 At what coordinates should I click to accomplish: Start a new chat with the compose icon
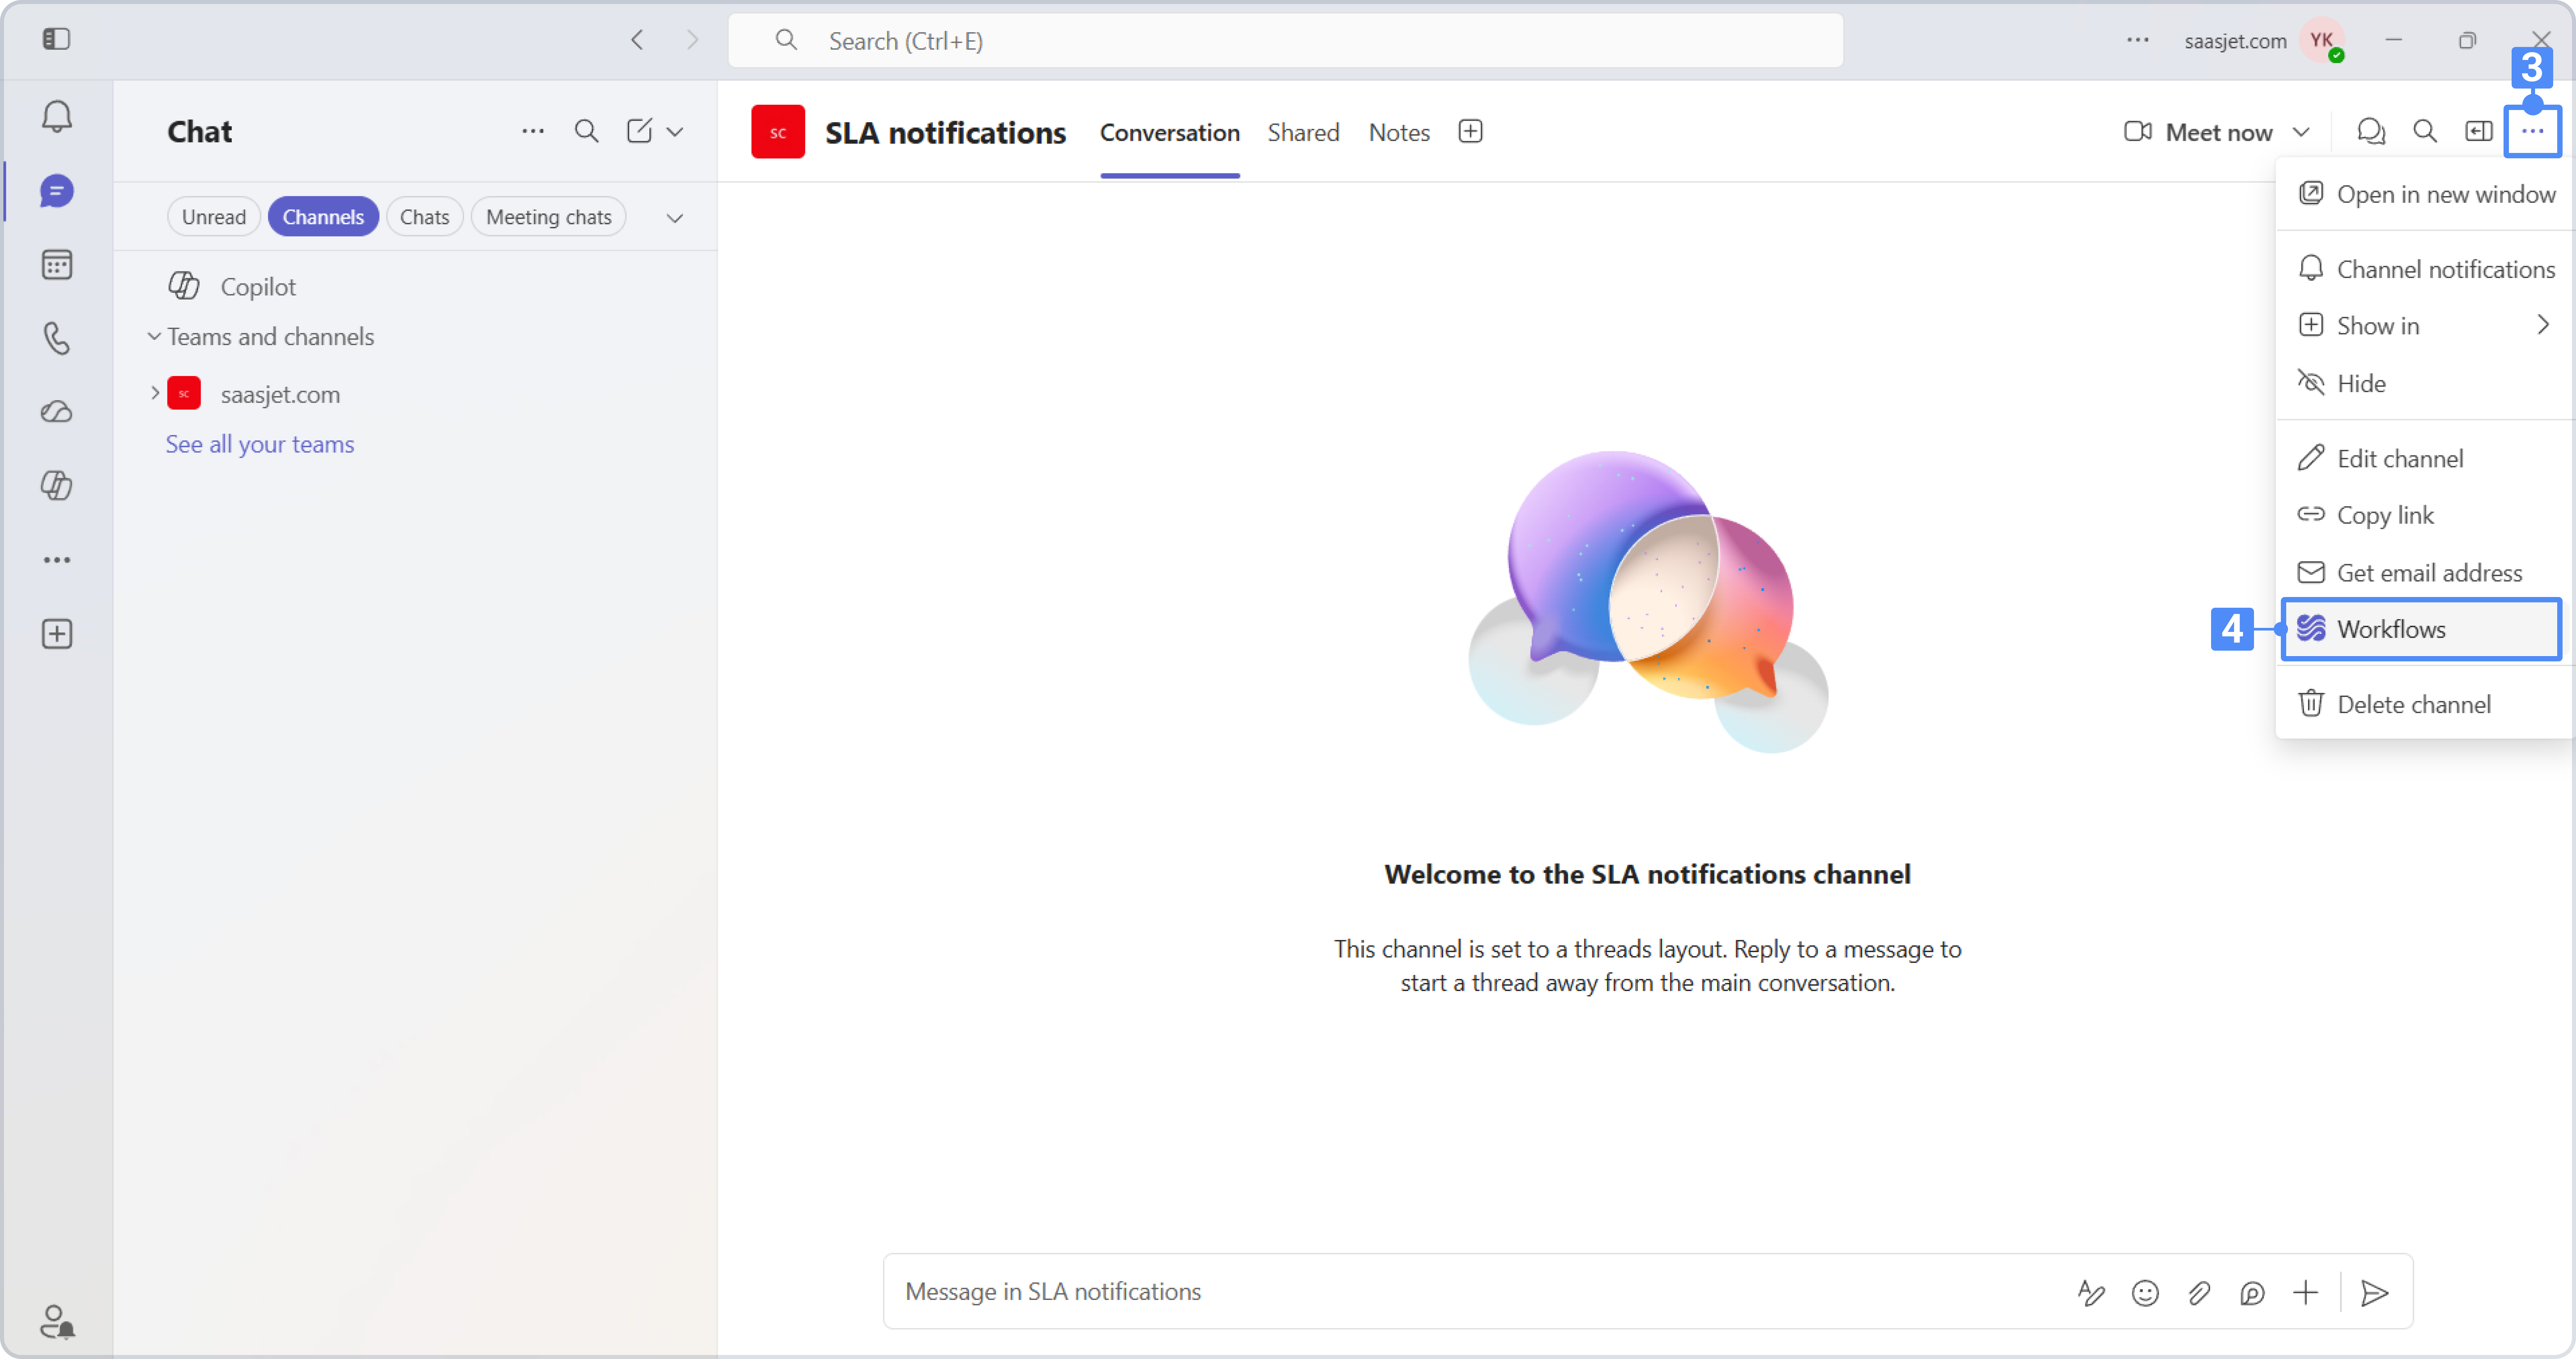[639, 131]
